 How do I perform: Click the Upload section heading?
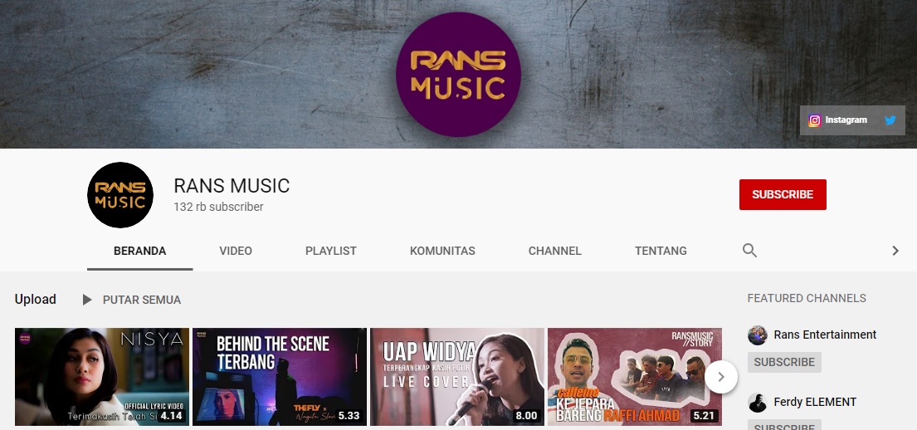coord(36,299)
